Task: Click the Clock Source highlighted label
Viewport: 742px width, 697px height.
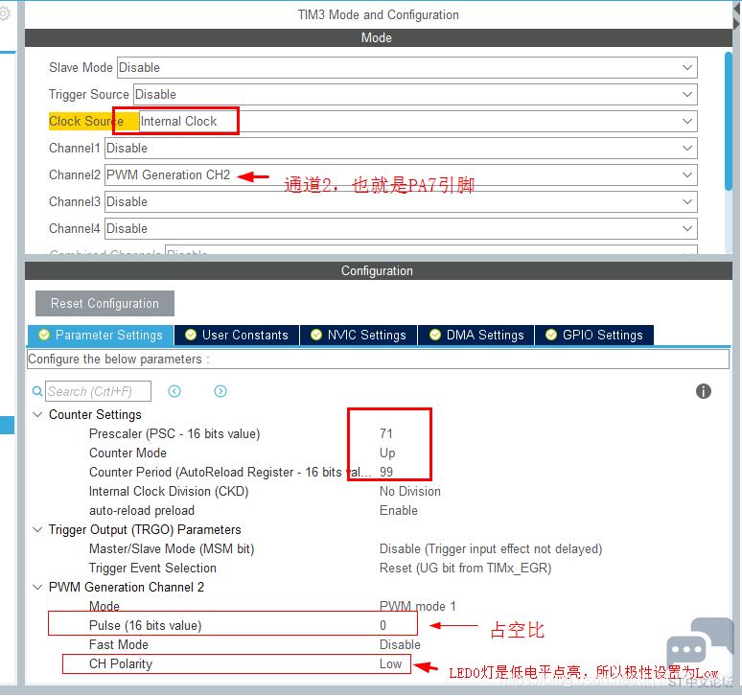Action: (x=85, y=121)
